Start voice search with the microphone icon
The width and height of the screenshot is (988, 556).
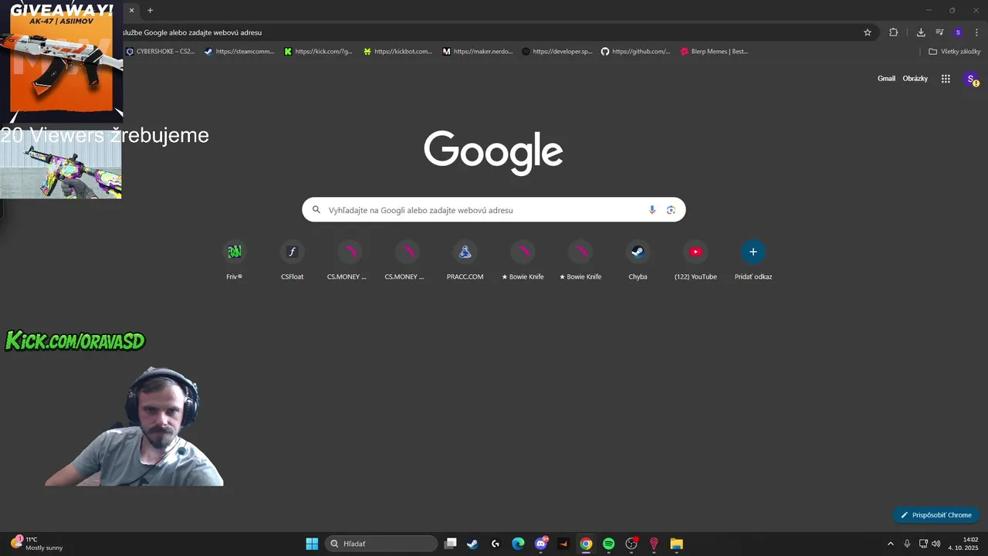click(652, 210)
